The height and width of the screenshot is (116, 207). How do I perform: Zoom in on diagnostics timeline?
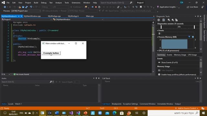pyautogui.click(x=169, y=20)
